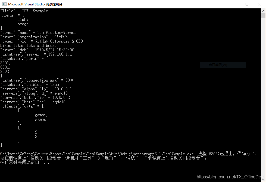This screenshot has height=182, width=266.
Task: Click the gamma, entry in clients data
Action: click(41, 115)
